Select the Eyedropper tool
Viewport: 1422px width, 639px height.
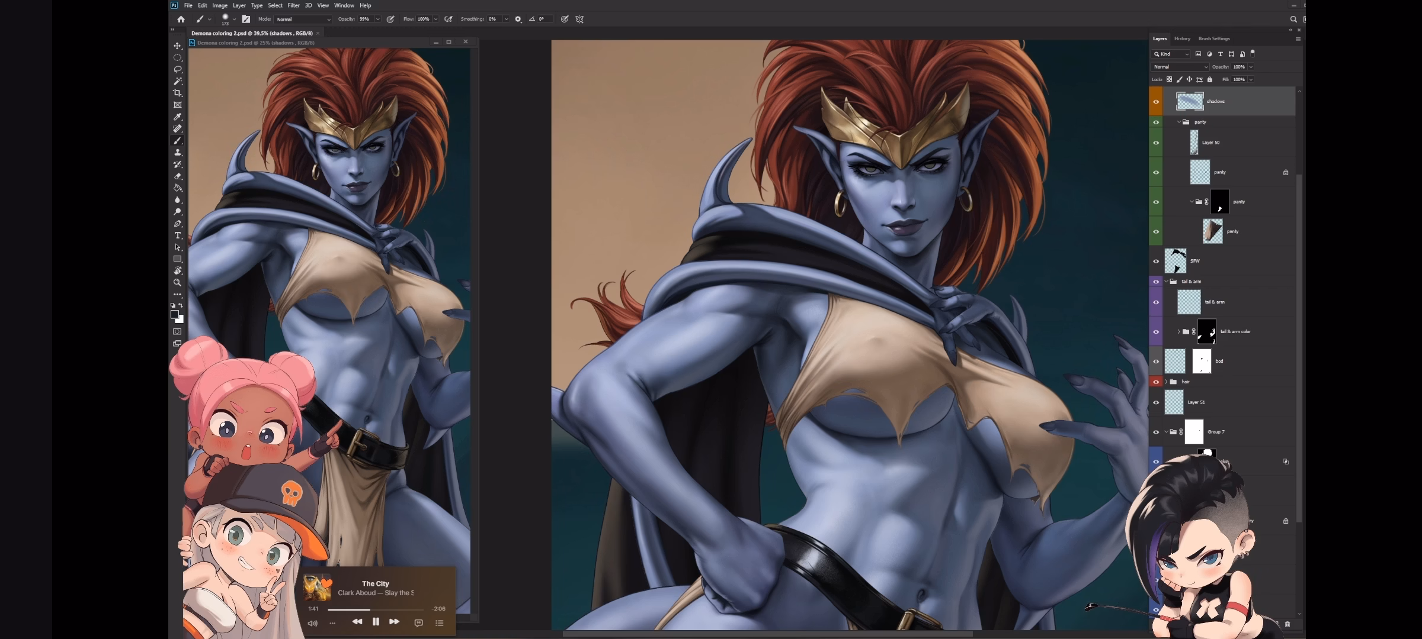(x=177, y=117)
